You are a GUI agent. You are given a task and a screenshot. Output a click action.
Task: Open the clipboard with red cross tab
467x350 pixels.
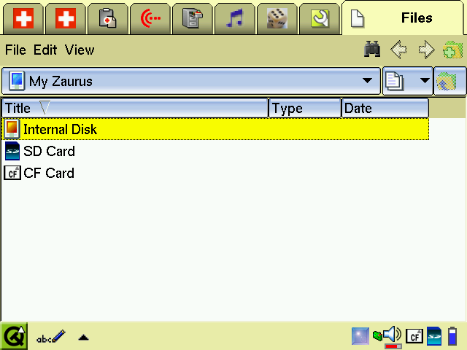click(107, 18)
